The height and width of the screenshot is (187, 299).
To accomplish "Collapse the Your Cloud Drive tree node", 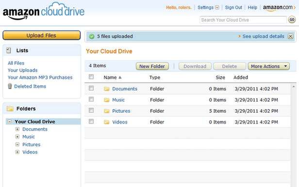I will (10, 121).
